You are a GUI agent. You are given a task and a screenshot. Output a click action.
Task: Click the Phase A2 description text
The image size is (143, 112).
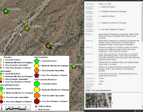tap(119, 57)
